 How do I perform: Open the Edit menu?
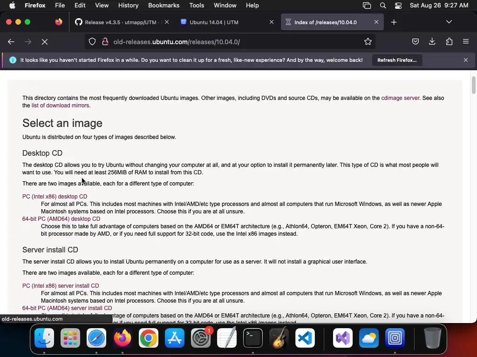click(x=80, y=6)
